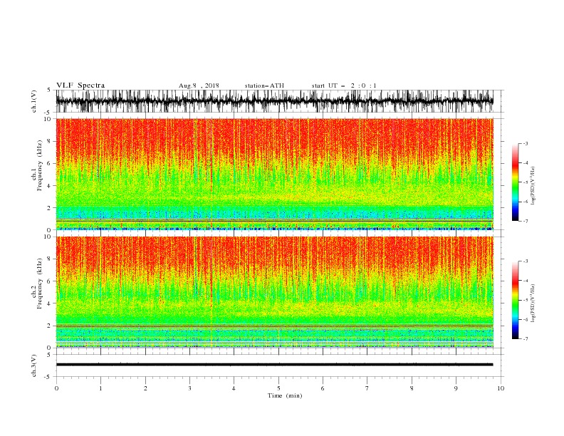Image resolution: width=564 pixels, height=436 pixels.
Task: Click the ch.1 spectrogram panel
Action: (275, 174)
